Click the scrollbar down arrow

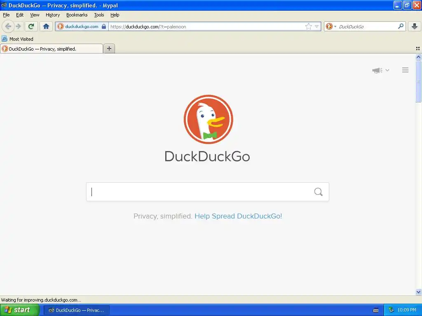418,292
